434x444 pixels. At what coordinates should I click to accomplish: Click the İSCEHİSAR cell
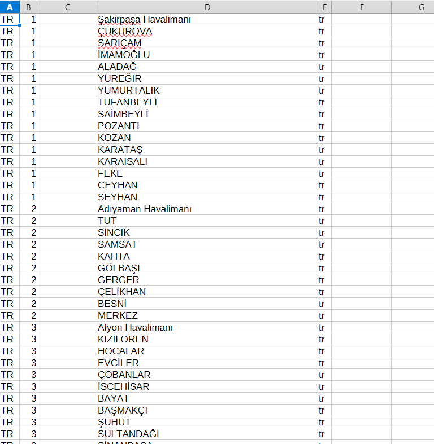point(207,386)
